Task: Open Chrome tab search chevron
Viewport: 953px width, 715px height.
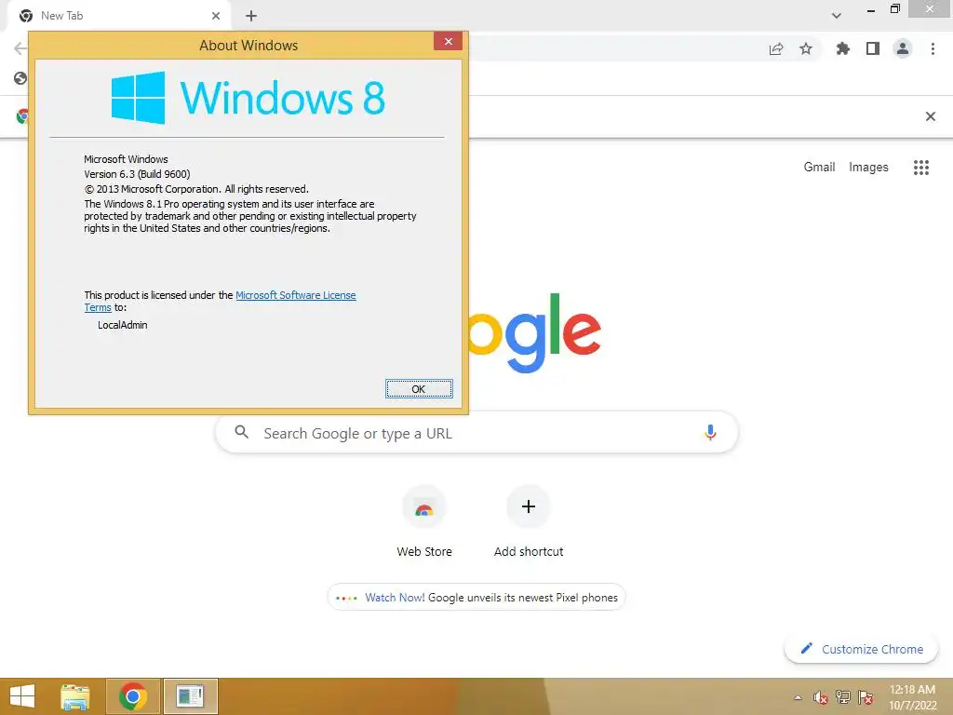Action: (x=837, y=16)
